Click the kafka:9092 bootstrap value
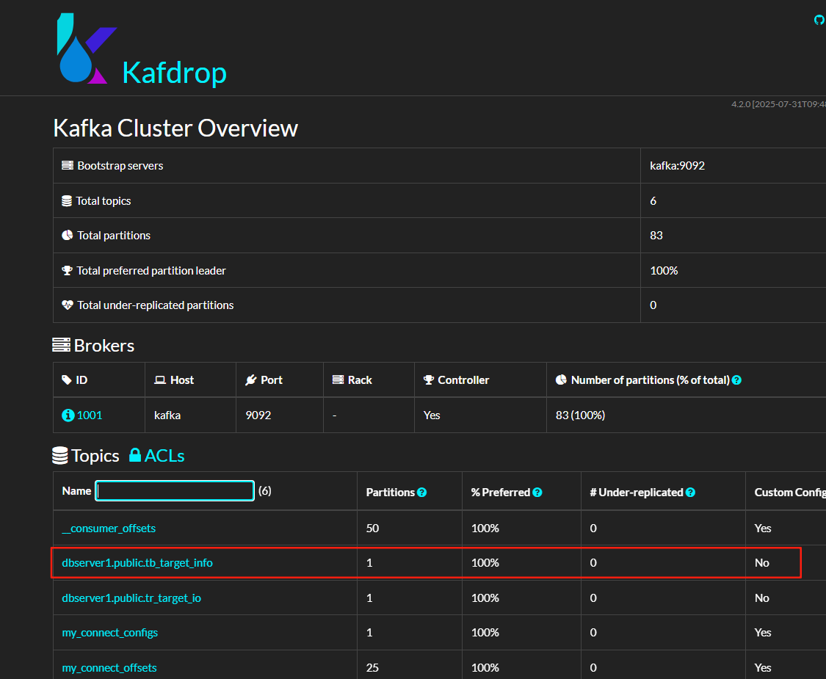 tap(677, 165)
